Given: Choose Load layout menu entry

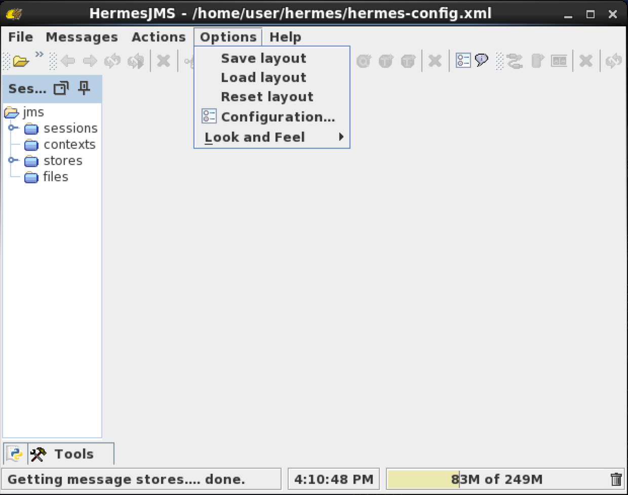Looking at the screenshot, I should tap(272, 77).
